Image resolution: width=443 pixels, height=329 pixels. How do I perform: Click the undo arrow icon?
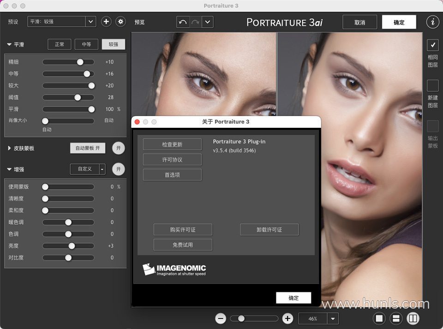pyautogui.click(x=183, y=22)
